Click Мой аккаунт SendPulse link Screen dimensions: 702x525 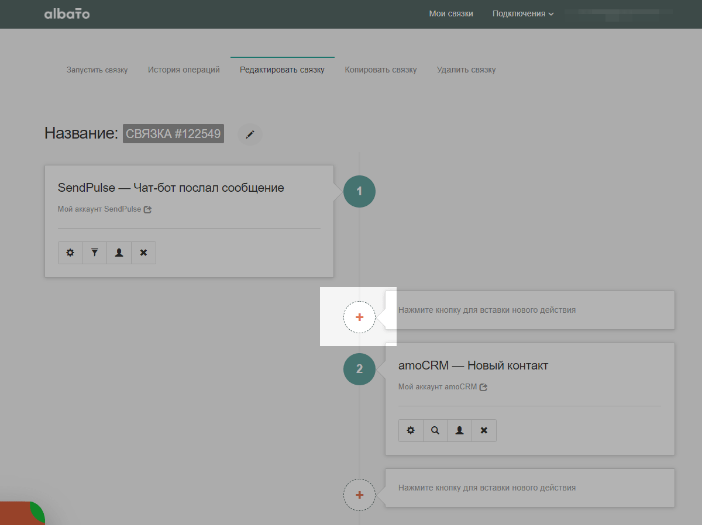99,209
